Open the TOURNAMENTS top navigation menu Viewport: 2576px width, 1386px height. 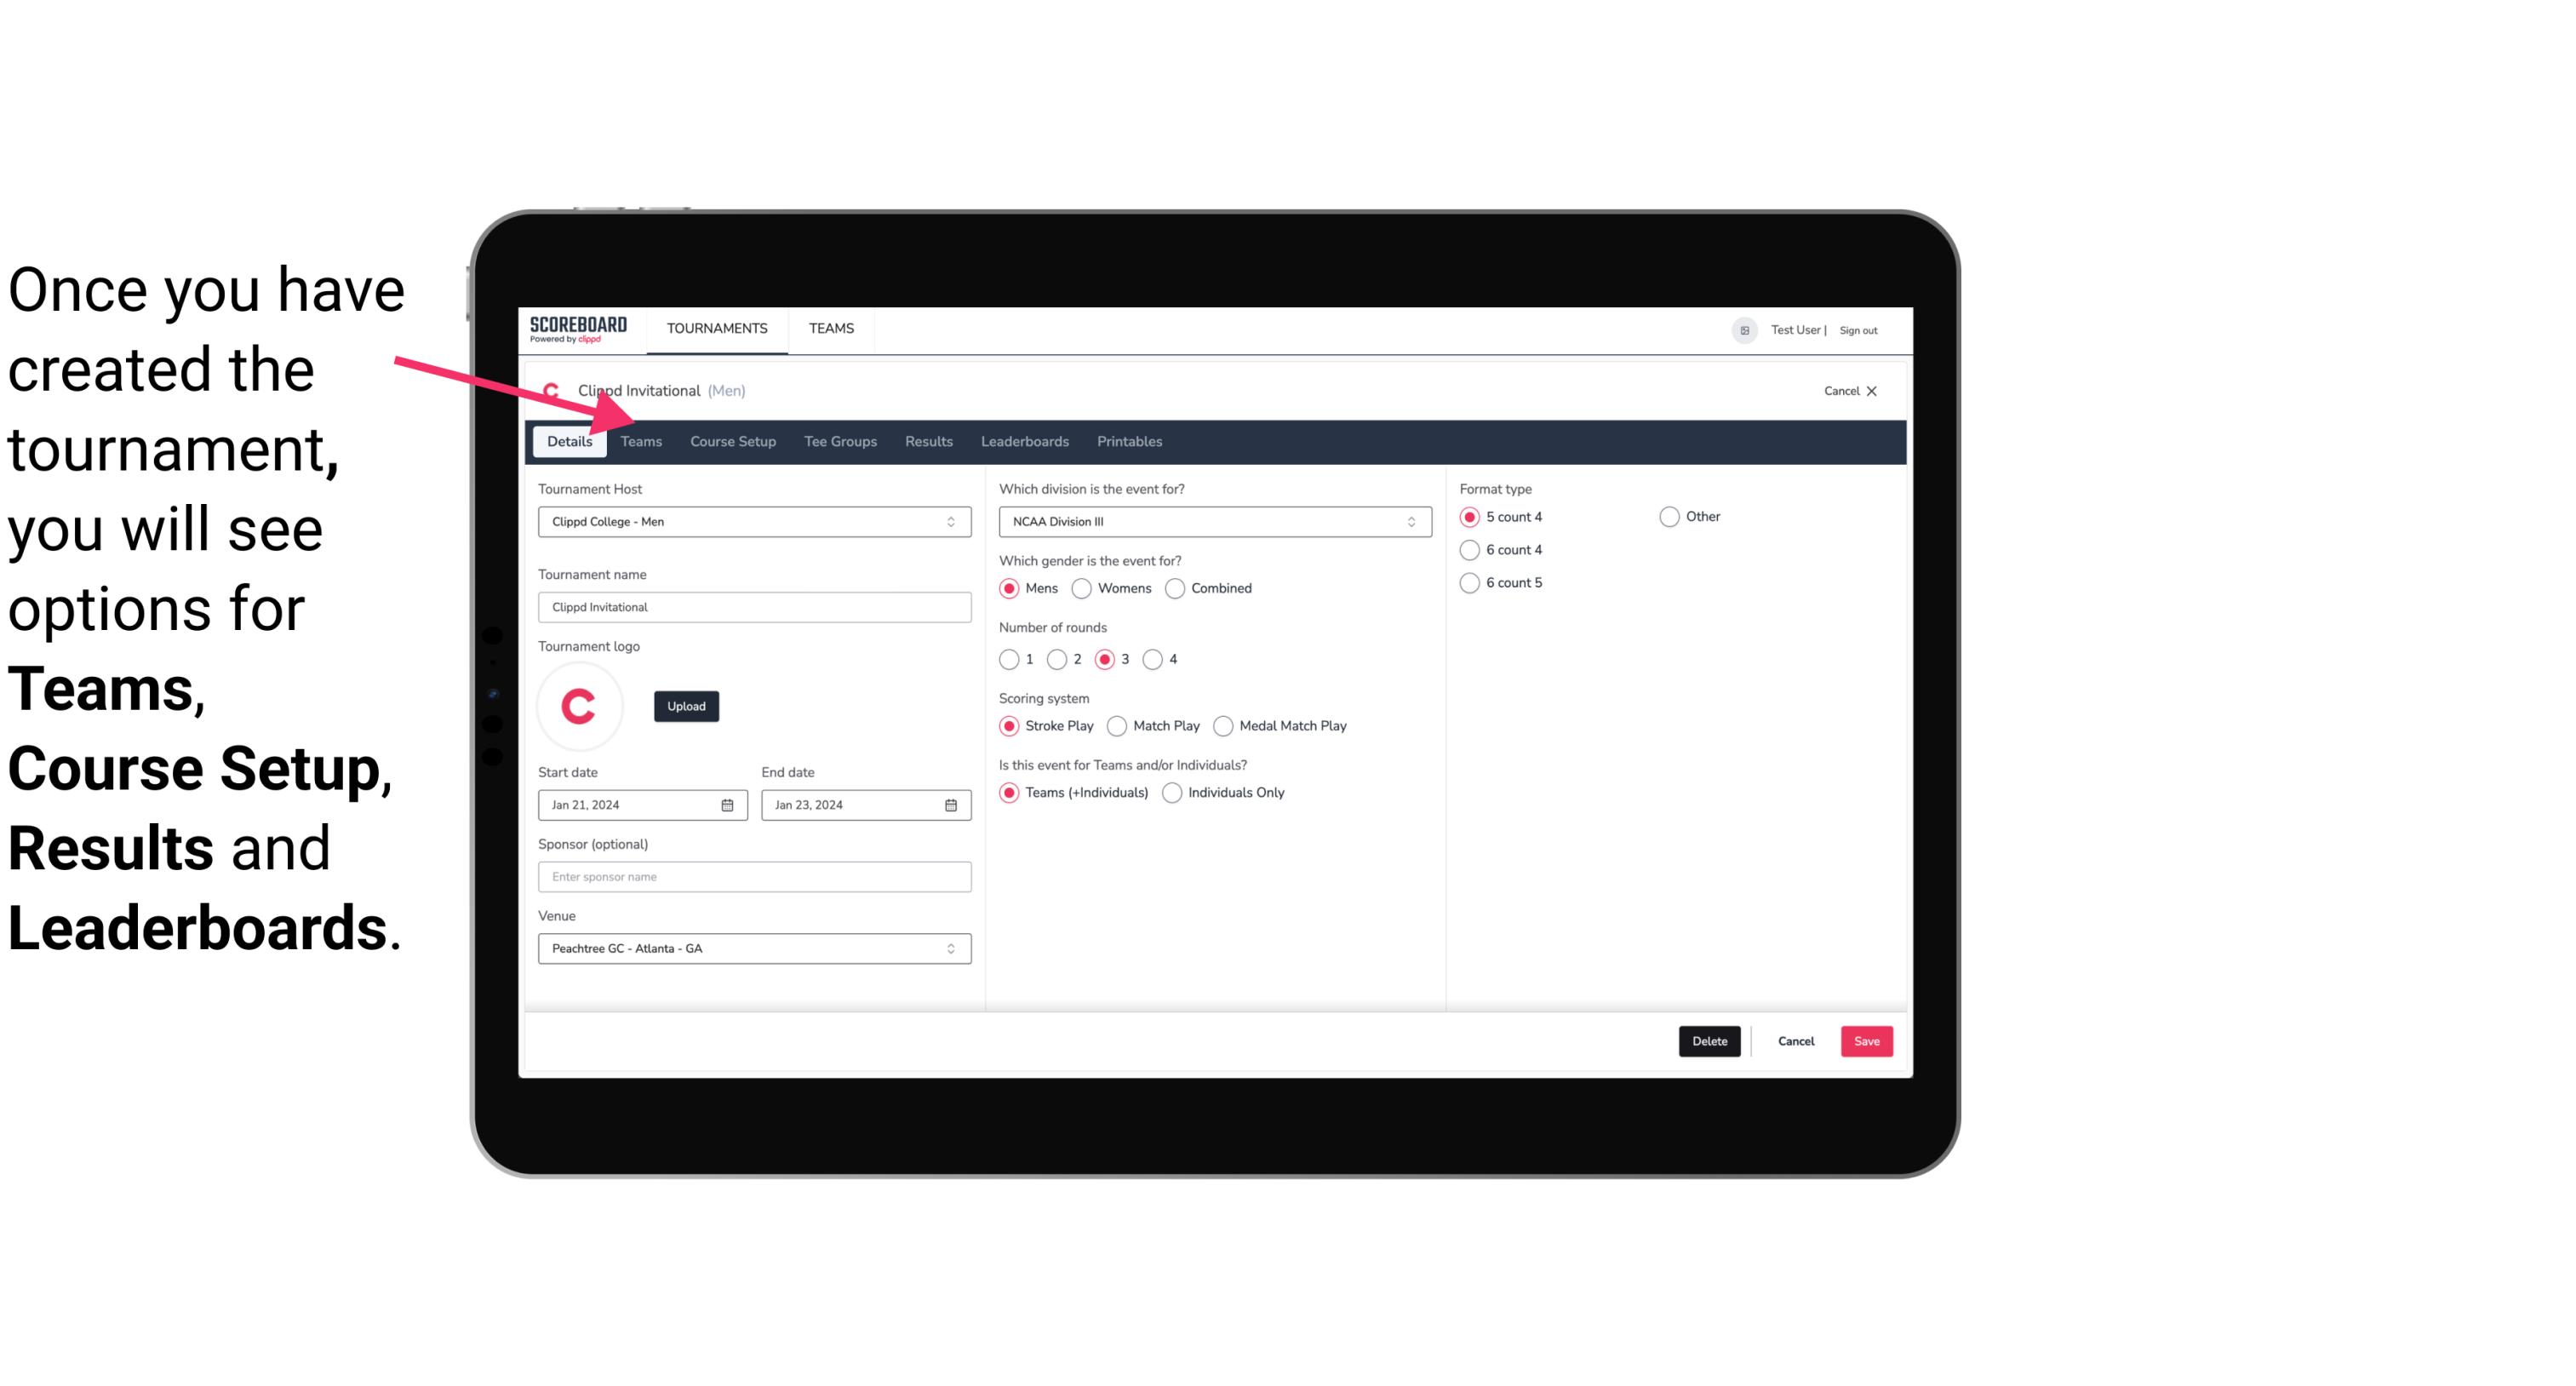point(717,328)
